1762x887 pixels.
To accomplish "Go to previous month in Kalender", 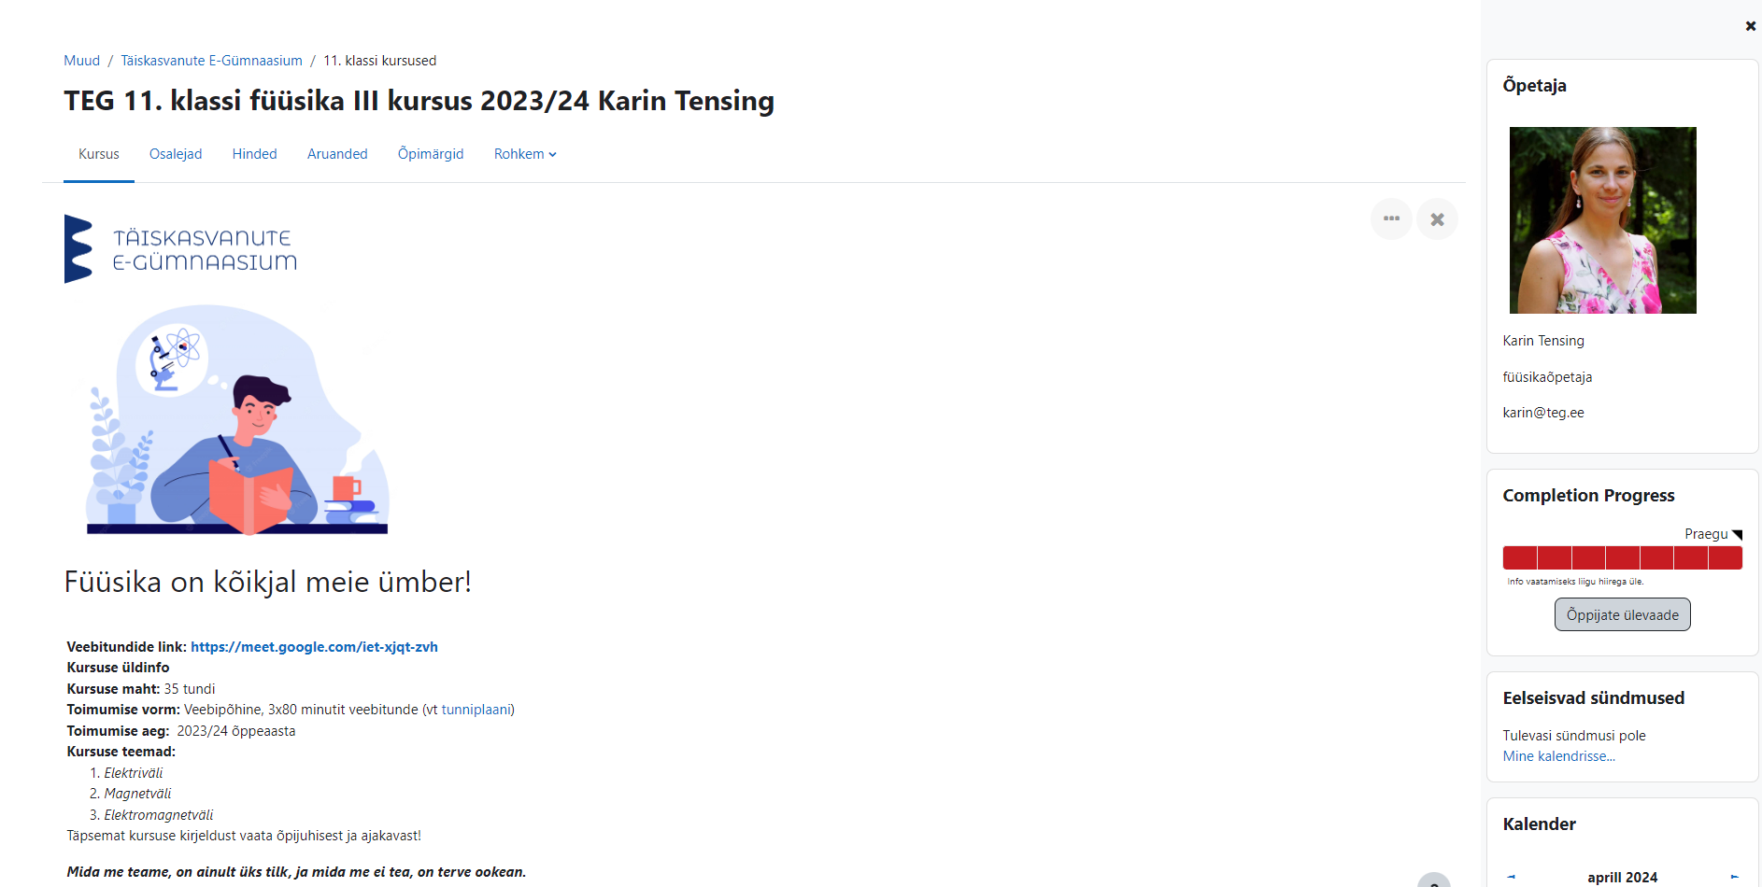I will pyautogui.click(x=1511, y=877).
